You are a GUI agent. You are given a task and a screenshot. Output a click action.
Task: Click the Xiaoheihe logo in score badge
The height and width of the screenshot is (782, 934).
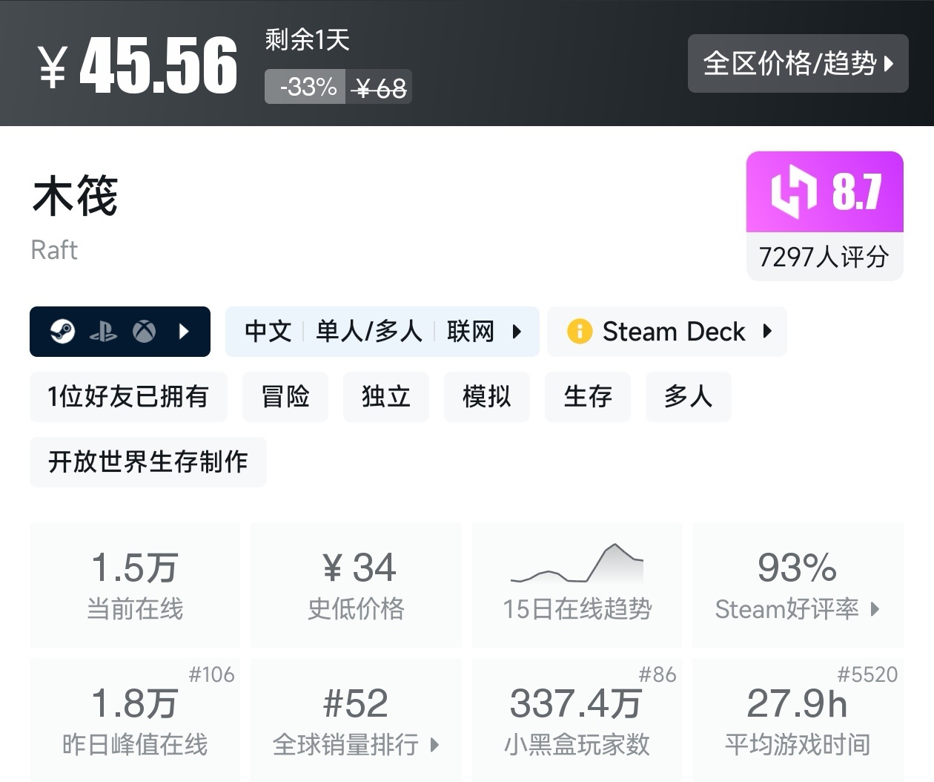coord(793,192)
